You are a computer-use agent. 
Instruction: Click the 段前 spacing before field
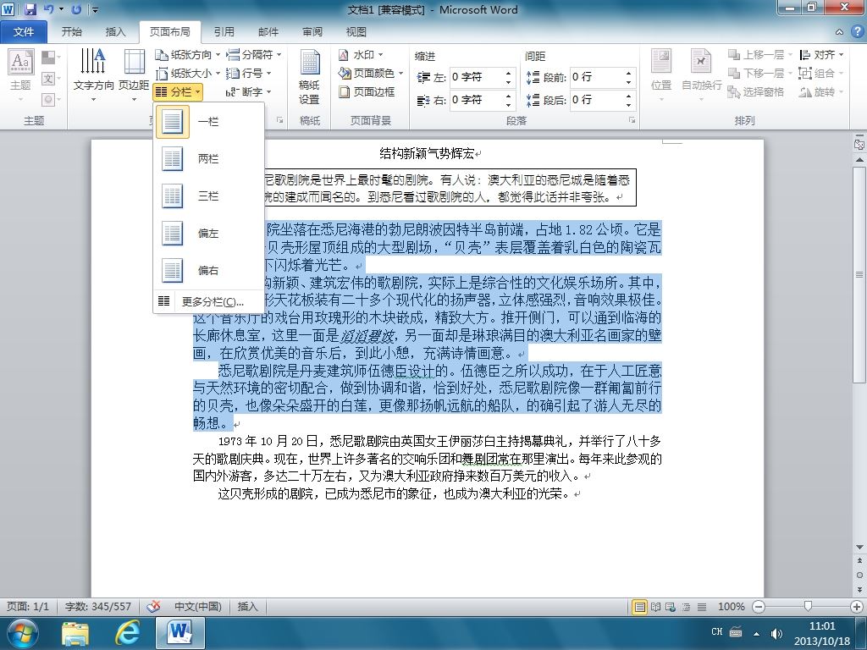[597, 77]
